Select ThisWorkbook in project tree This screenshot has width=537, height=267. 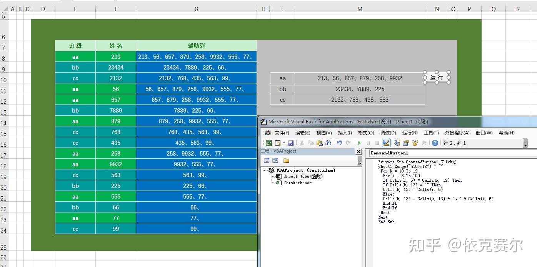(x=297, y=182)
